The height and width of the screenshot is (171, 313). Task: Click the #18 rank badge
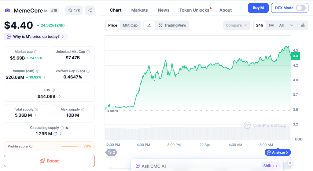click(x=54, y=11)
